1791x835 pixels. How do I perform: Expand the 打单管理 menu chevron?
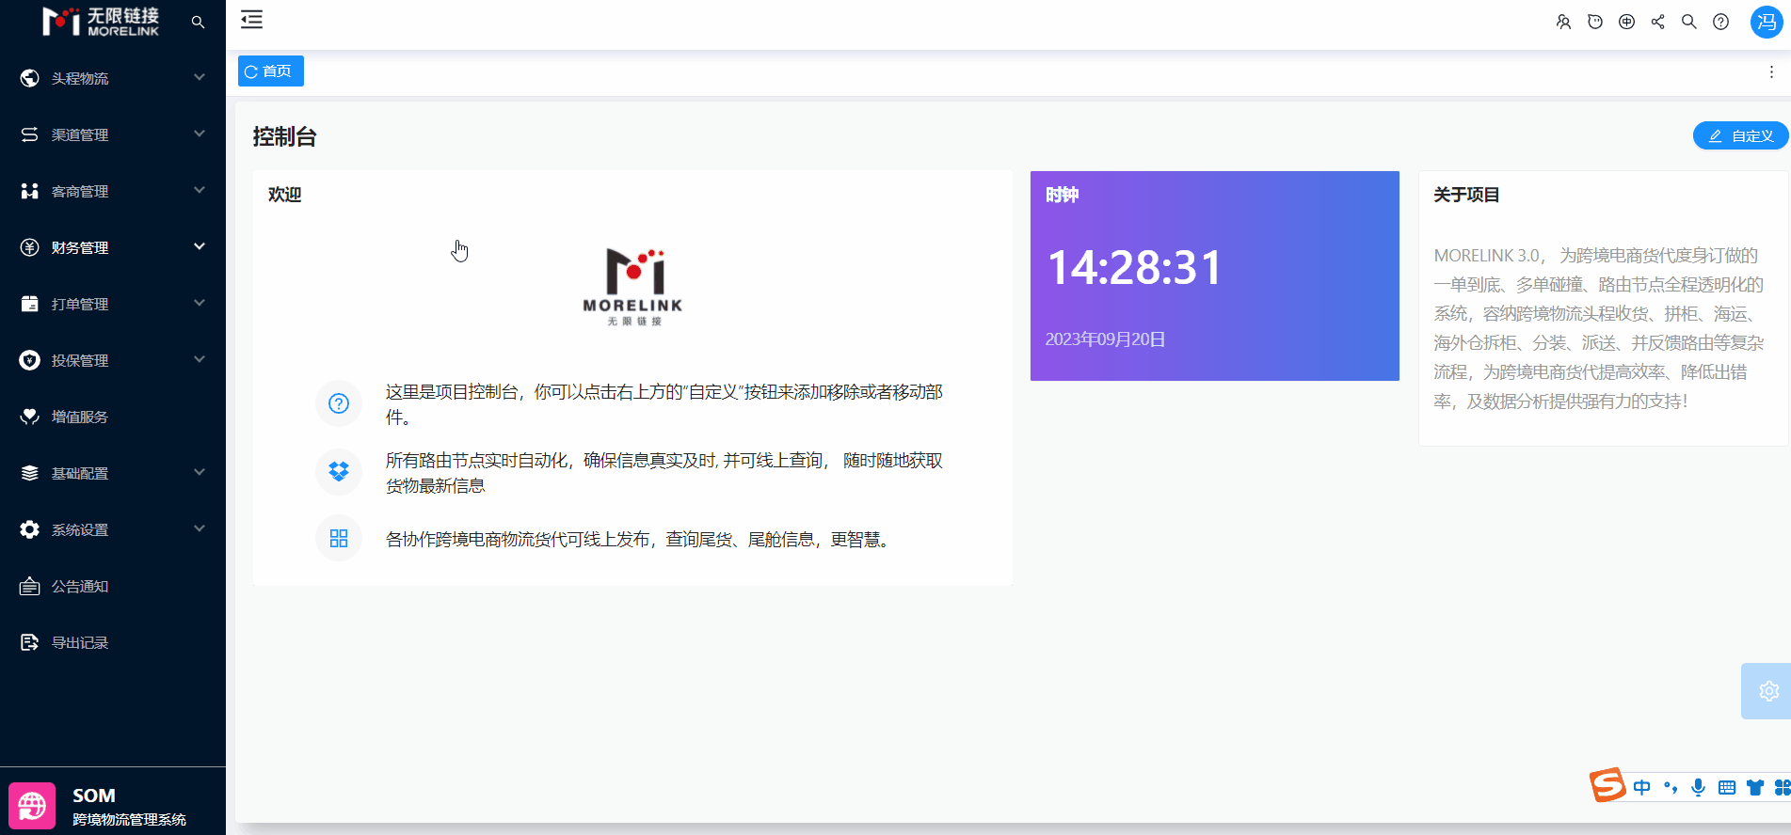tap(200, 303)
